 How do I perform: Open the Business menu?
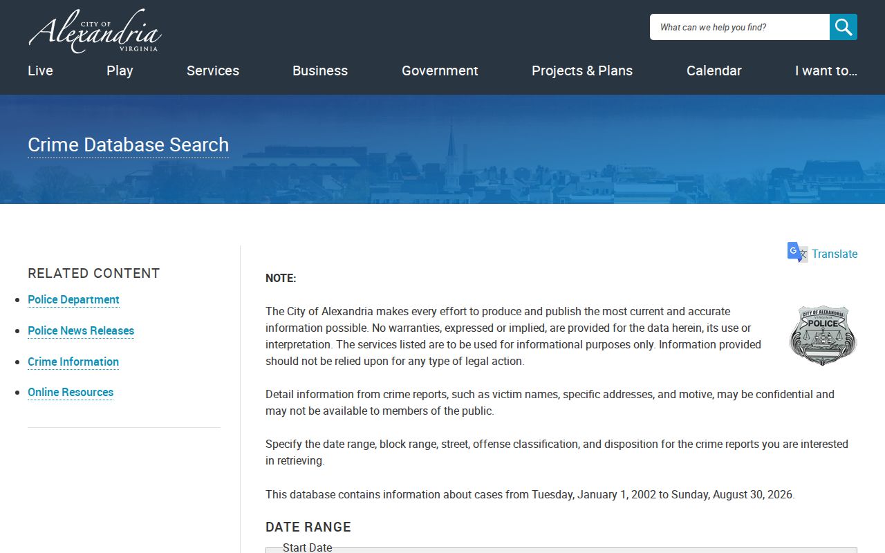pyautogui.click(x=320, y=71)
